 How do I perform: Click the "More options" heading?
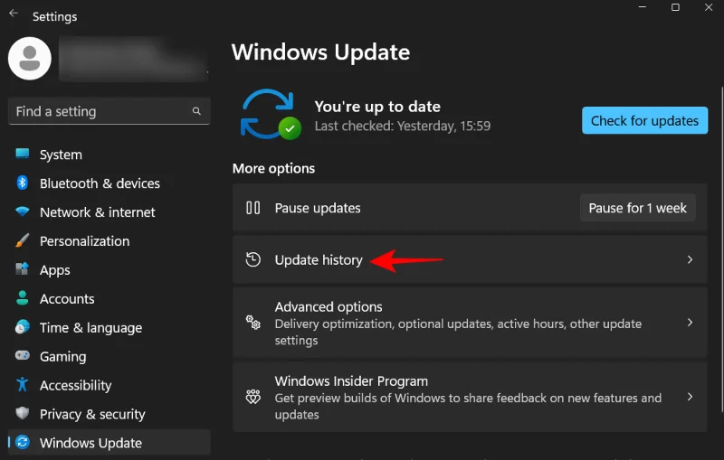coord(274,168)
